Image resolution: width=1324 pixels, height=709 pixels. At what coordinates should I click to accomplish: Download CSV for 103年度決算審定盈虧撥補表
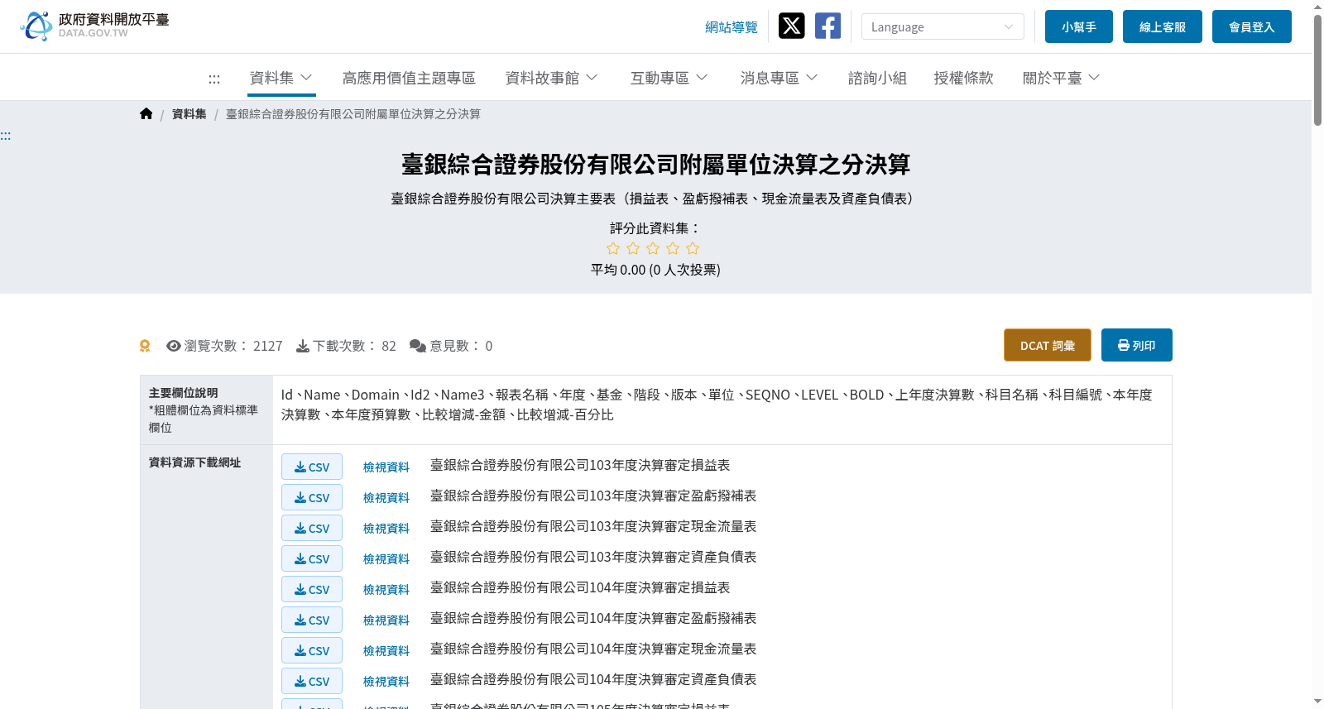pos(312,497)
